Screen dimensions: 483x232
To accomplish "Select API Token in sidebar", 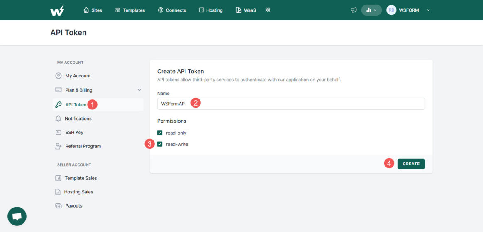I will tap(98, 105).
